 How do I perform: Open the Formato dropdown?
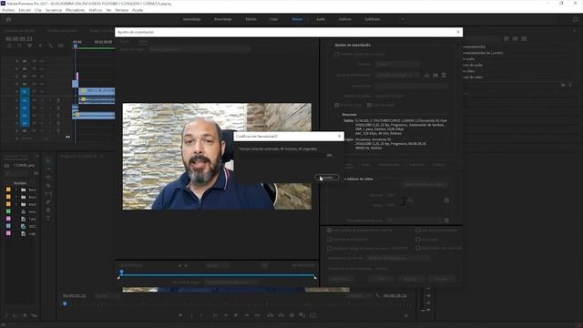tap(397, 64)
